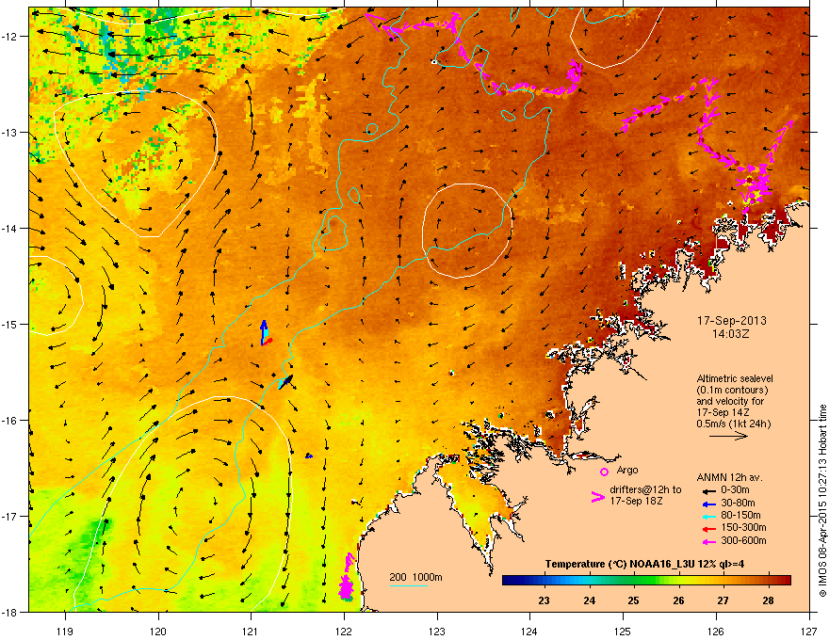
Task: Click the 200 1000m depth contour label
Action: coord(415,577)
